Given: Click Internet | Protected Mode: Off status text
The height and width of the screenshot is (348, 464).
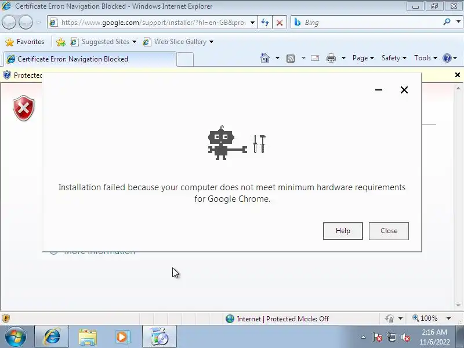Looking at the screenshot, I should point(282,319).
